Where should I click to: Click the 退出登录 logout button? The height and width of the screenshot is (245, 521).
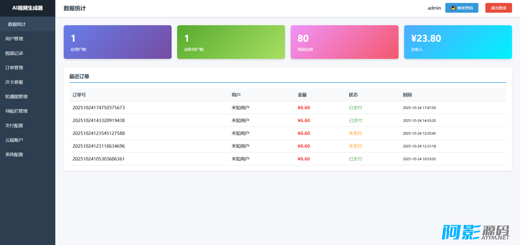(x=498, y=8)
